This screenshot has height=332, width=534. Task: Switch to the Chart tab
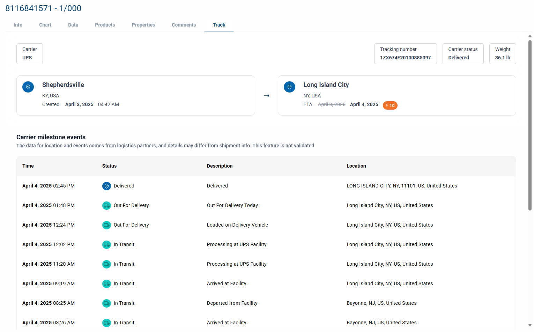tap(45, 25)
